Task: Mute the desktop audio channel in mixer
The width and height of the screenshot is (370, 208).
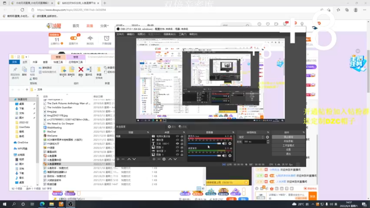Action: click(224, 155)
